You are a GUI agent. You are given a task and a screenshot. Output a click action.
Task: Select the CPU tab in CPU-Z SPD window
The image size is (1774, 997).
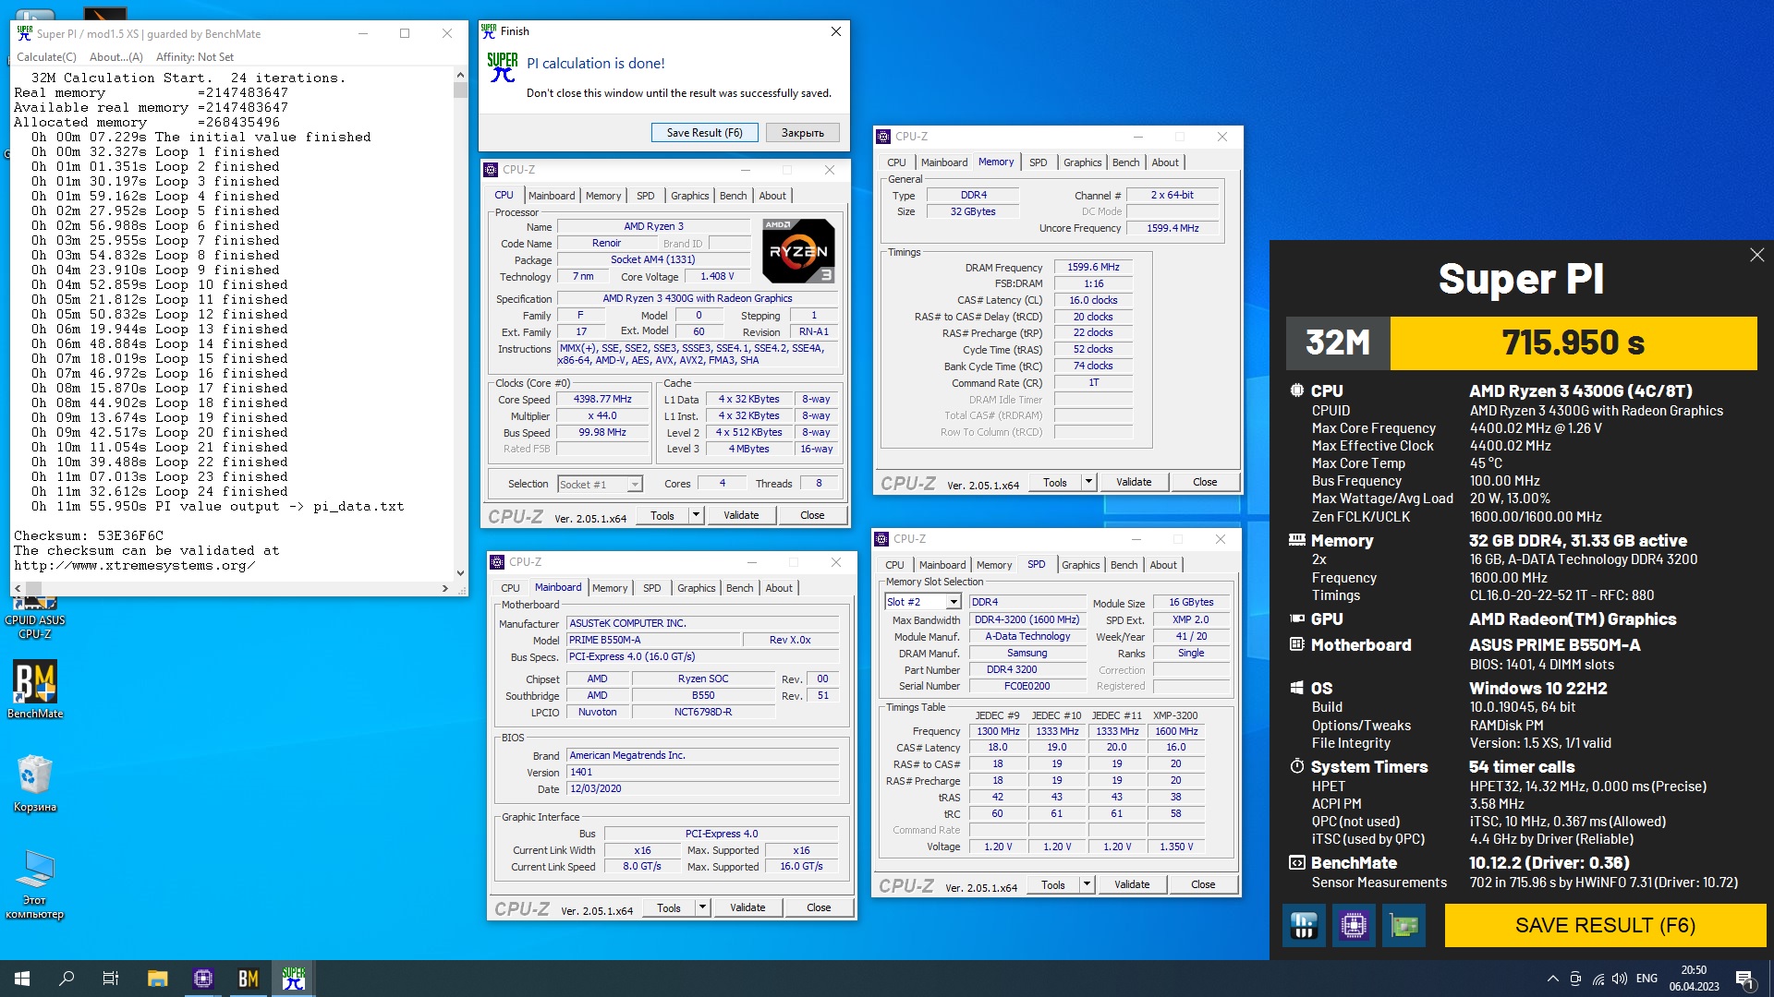[x=894, y=565]
